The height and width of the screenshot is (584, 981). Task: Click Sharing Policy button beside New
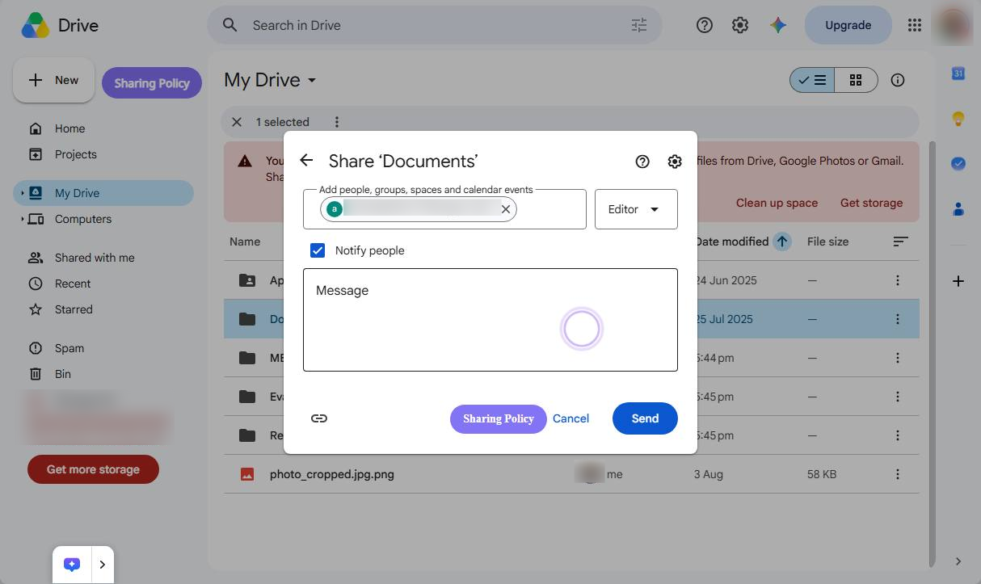152,83
